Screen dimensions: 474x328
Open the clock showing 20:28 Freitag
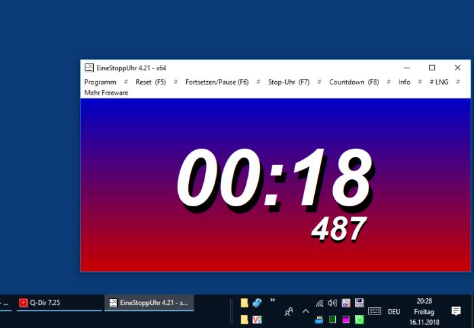point(424,311)
